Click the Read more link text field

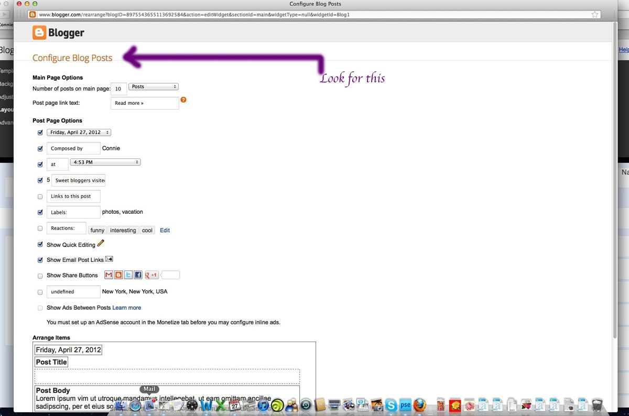point(145,103)
